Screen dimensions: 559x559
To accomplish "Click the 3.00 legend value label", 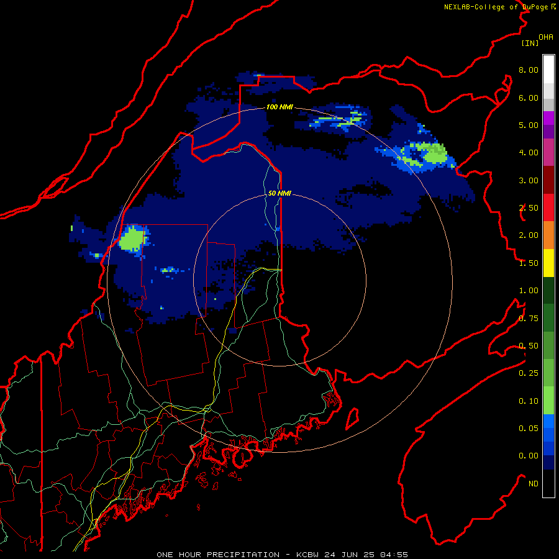I will (529, 180).
